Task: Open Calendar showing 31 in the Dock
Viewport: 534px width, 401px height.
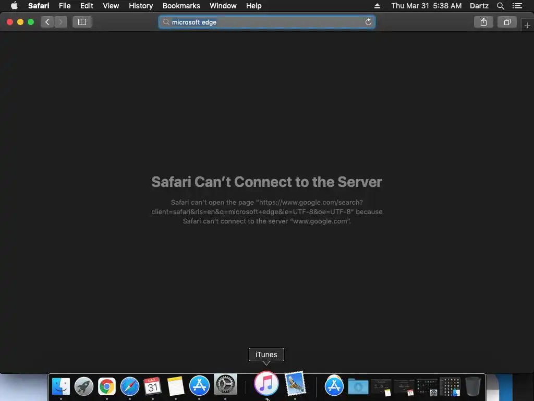Action: coord(153,386)
